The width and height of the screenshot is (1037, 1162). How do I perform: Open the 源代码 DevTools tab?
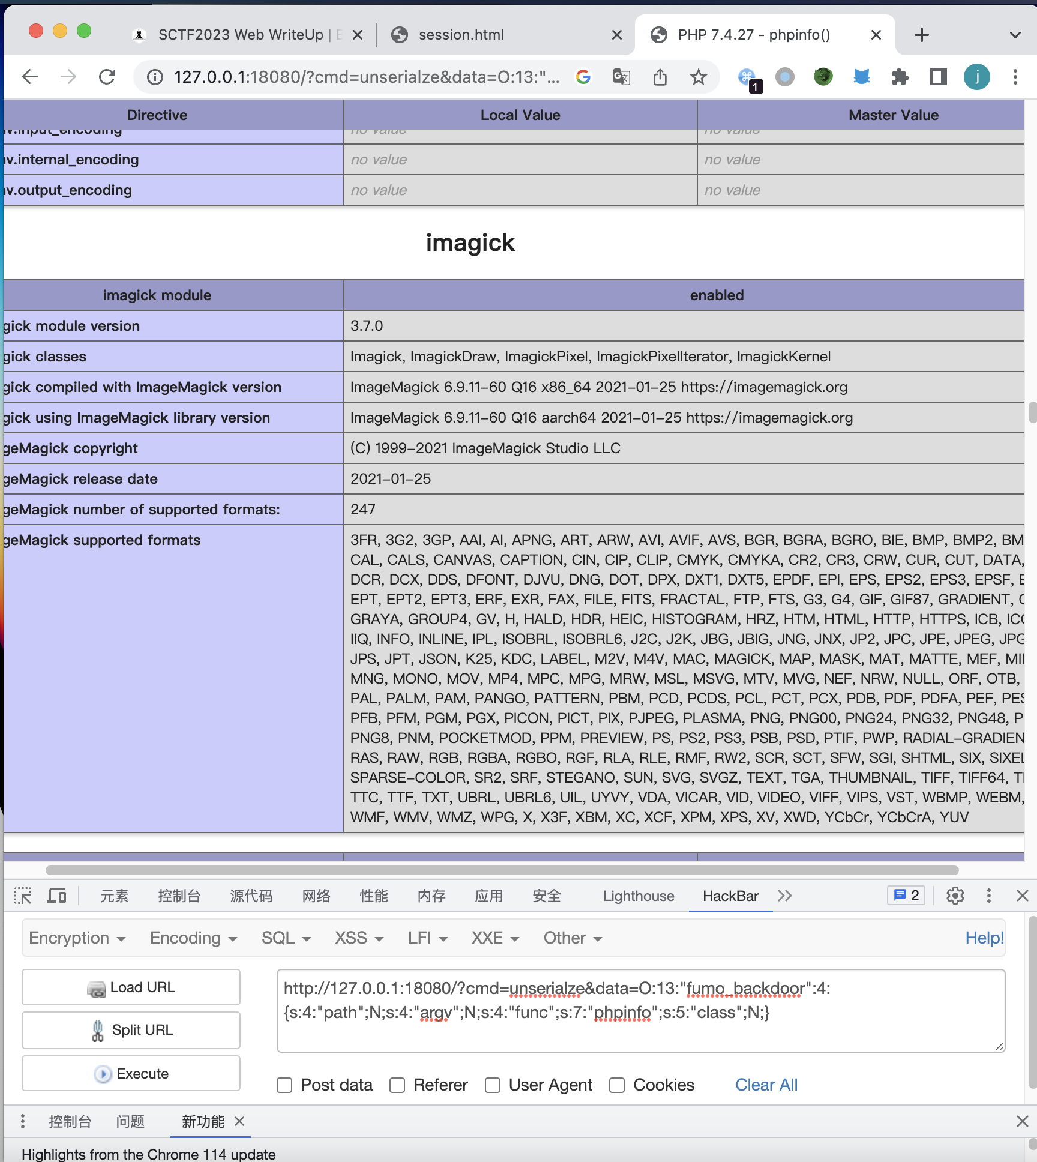pos(251,896)
